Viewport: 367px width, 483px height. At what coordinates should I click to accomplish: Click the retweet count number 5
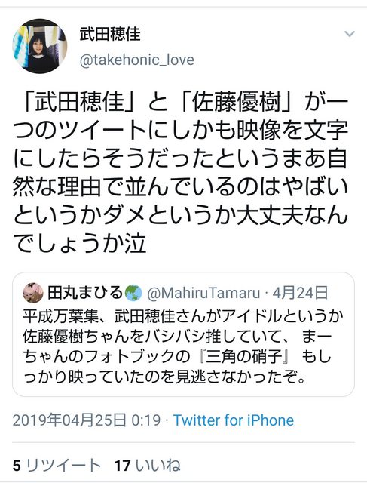[17, 466]
